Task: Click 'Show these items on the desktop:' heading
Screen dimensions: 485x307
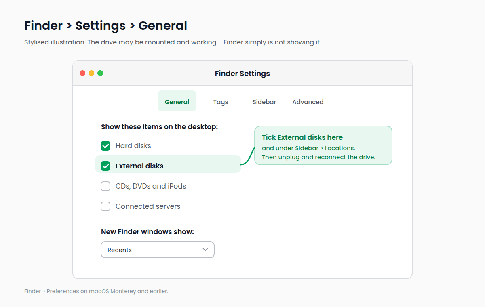Action: [159, 127]
